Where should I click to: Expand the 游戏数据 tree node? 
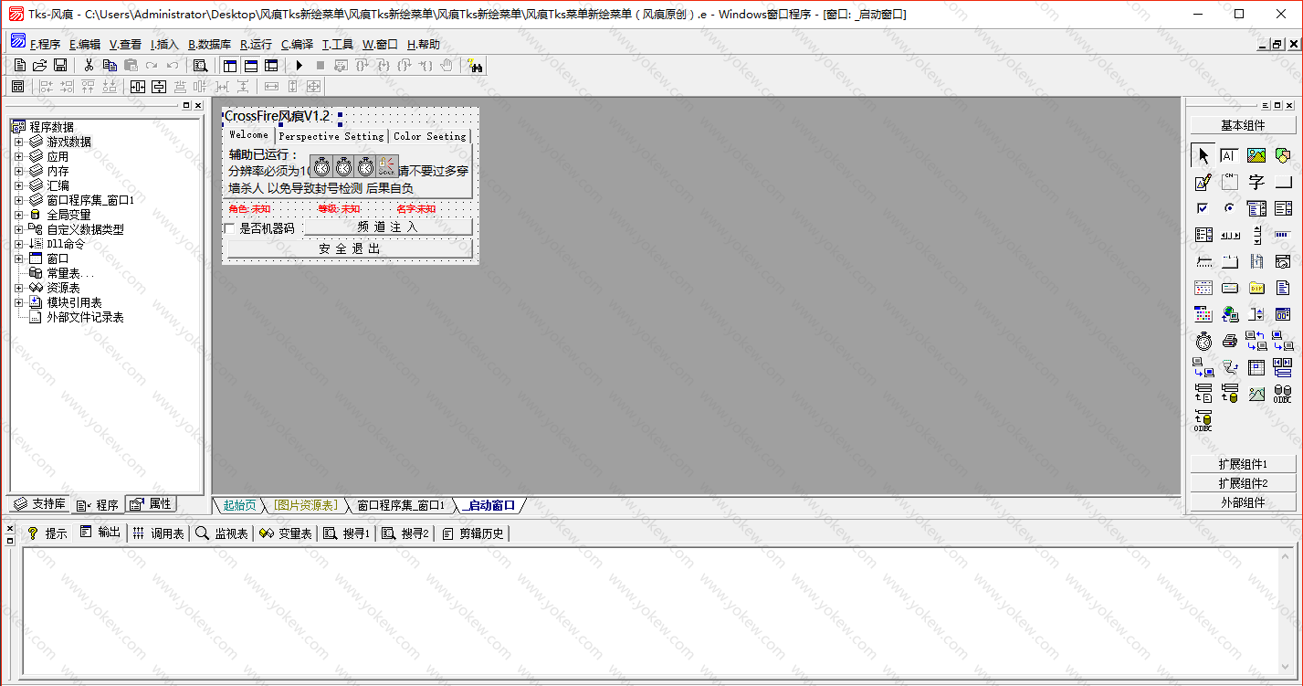pyautogui.click(x=18, y=142)
